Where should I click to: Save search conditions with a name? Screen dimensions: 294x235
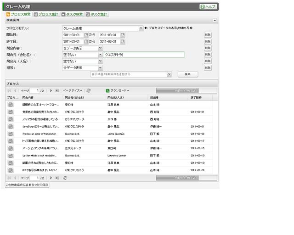(x=27, y=185)
